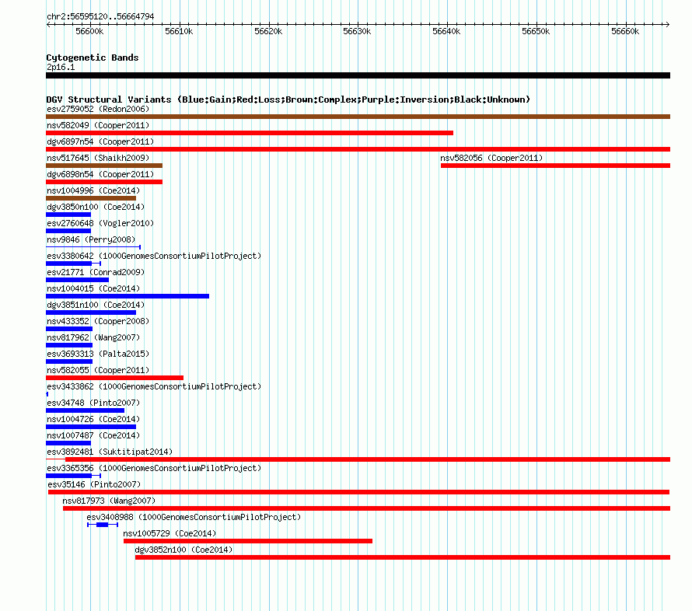Click the red bar under esv35146
692x611 pixels.
(x=358, y=492)
